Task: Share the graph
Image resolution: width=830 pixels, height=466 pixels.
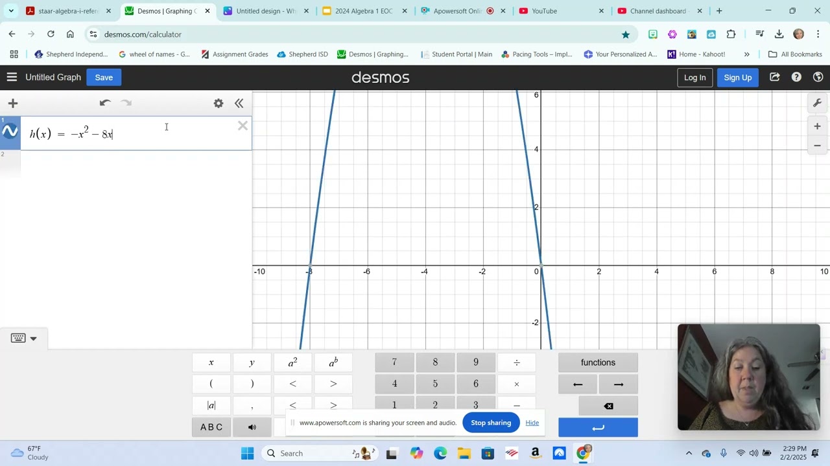Action: [x=775, y=77]
